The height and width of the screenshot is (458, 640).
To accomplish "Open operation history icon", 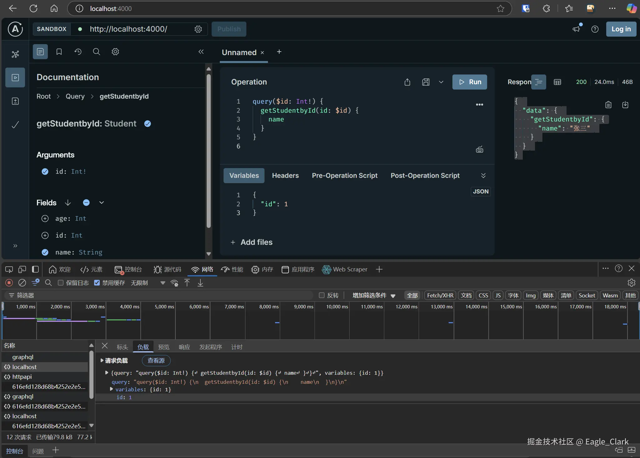I will (78, 52).
